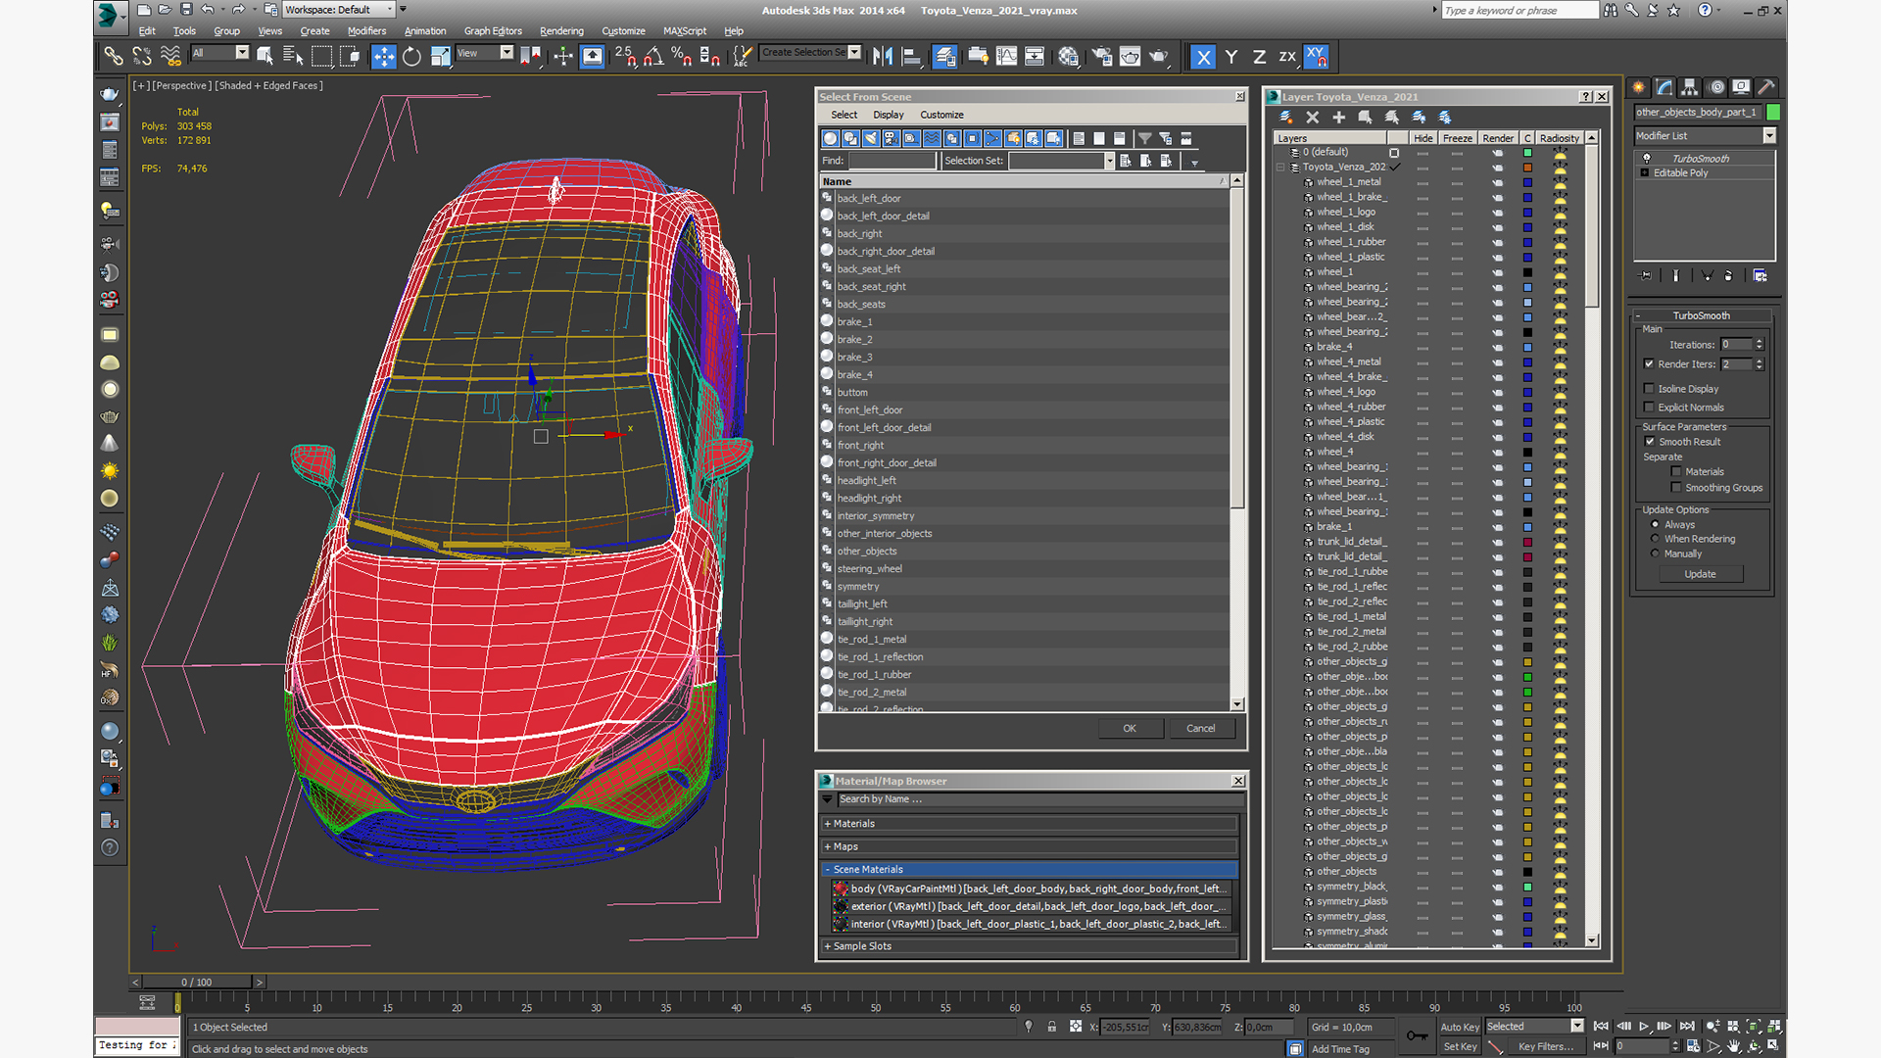Open Display menu in Select From Scene

(x=889, y=116)
